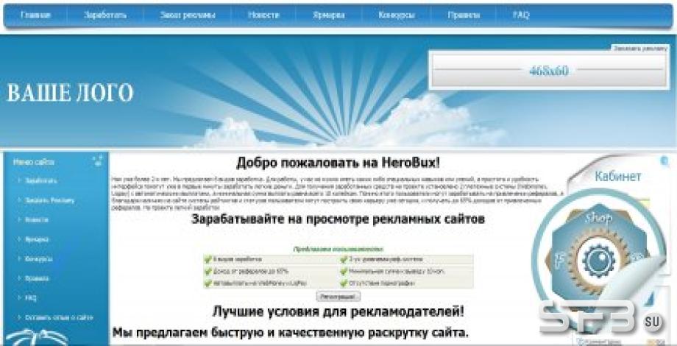Click the arrow bullet beside sidebar FAQ
Viewport: 677px width, 346px height.
20,297
